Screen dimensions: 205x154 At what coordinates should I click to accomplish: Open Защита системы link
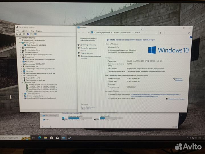click(87, 53)
